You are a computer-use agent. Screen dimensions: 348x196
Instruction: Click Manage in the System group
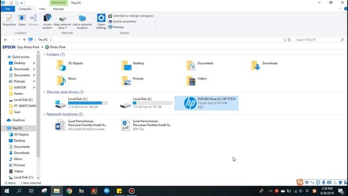(116, 27)
